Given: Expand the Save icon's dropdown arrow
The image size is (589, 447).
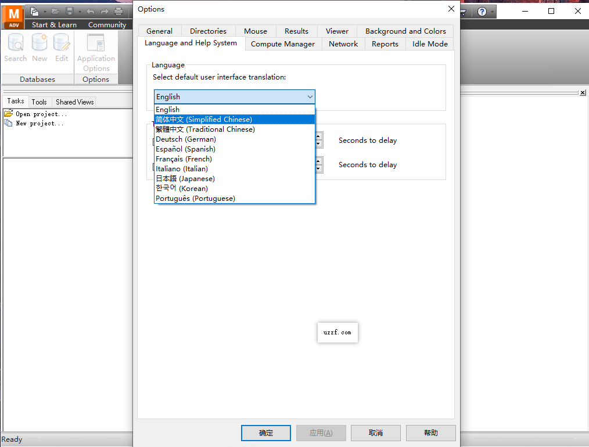Looking at the screenshot, I should [x=80, y=12].
